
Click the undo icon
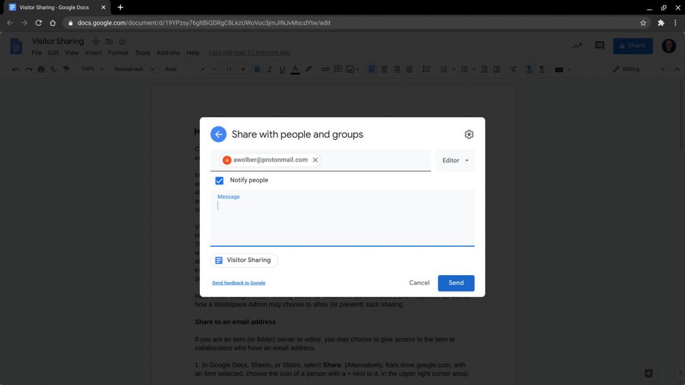pyautogui.click(x=16, y=69)
